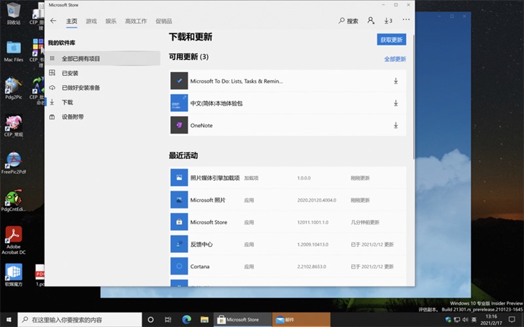Open the Adobe Acrobat DC desktop icon

[13, 240]
